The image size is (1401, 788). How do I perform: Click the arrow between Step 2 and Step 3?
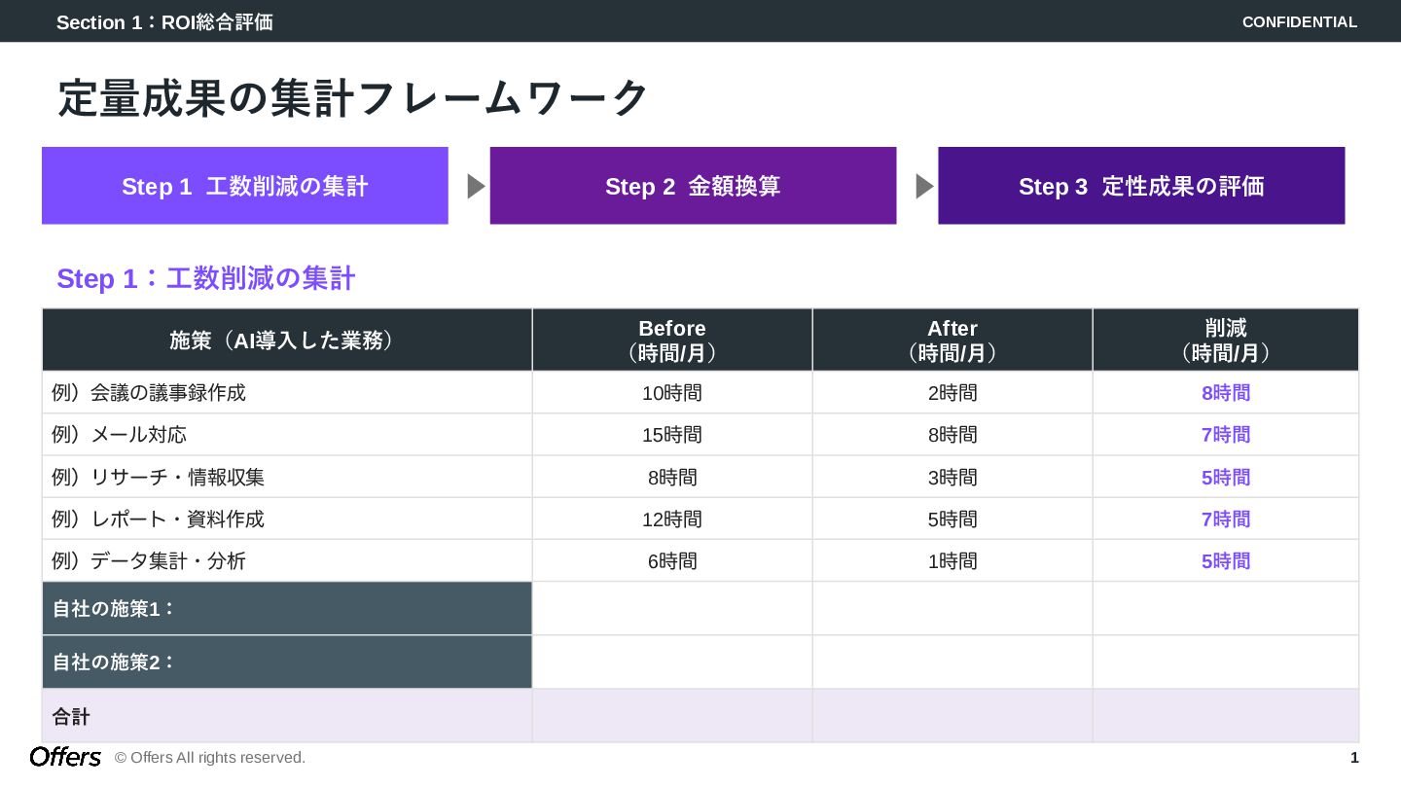coord(924,186)
